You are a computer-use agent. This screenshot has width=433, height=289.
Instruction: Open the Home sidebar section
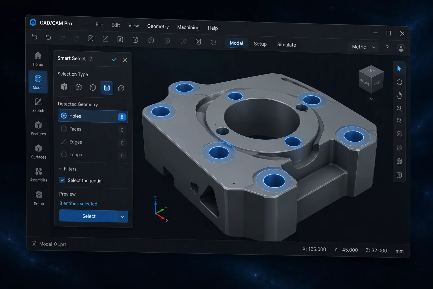[38, 59]
